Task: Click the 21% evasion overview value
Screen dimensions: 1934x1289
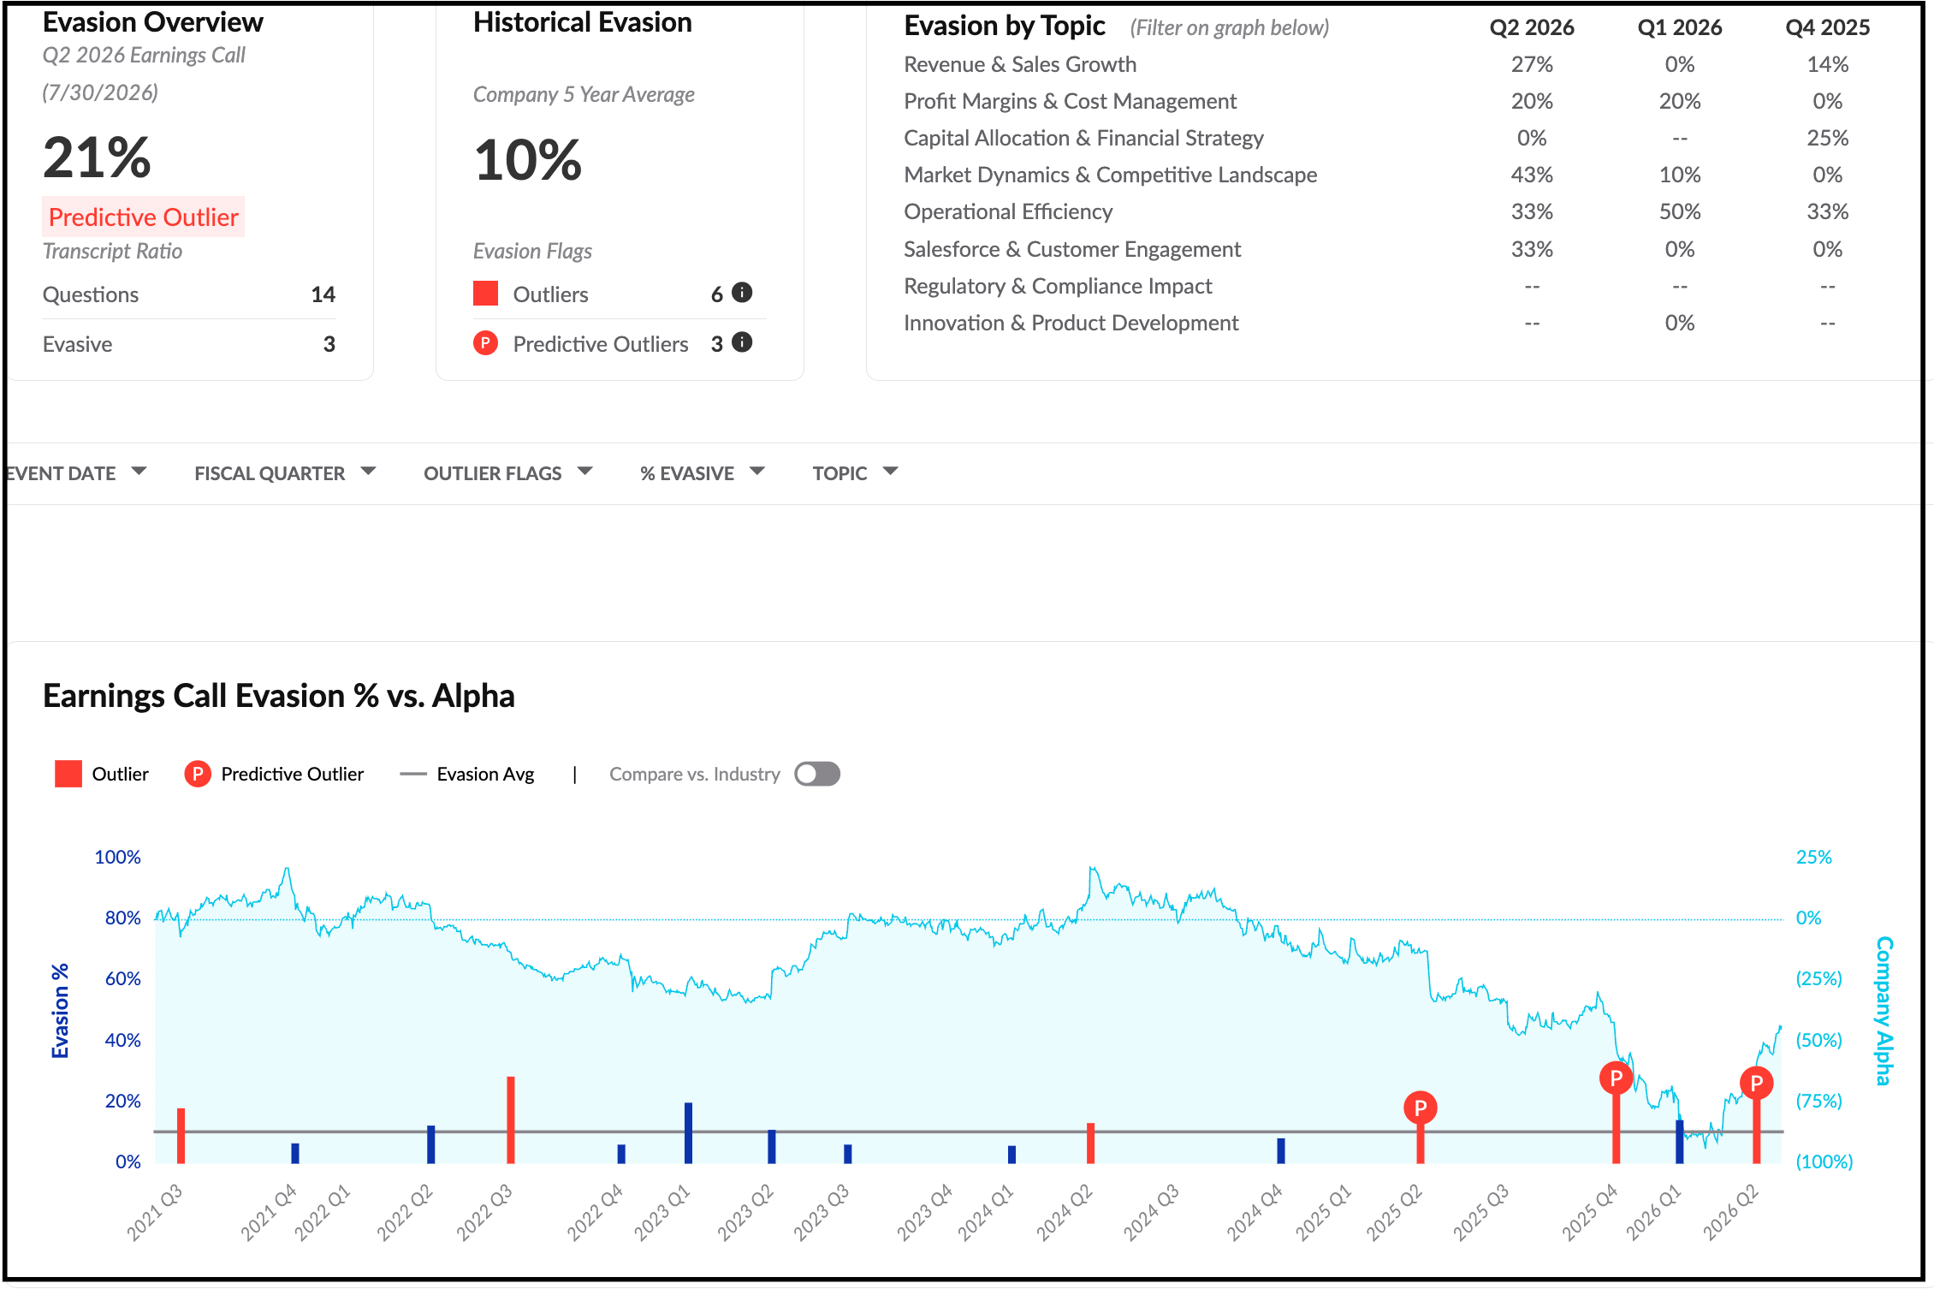Action: [x=97, y=157]
